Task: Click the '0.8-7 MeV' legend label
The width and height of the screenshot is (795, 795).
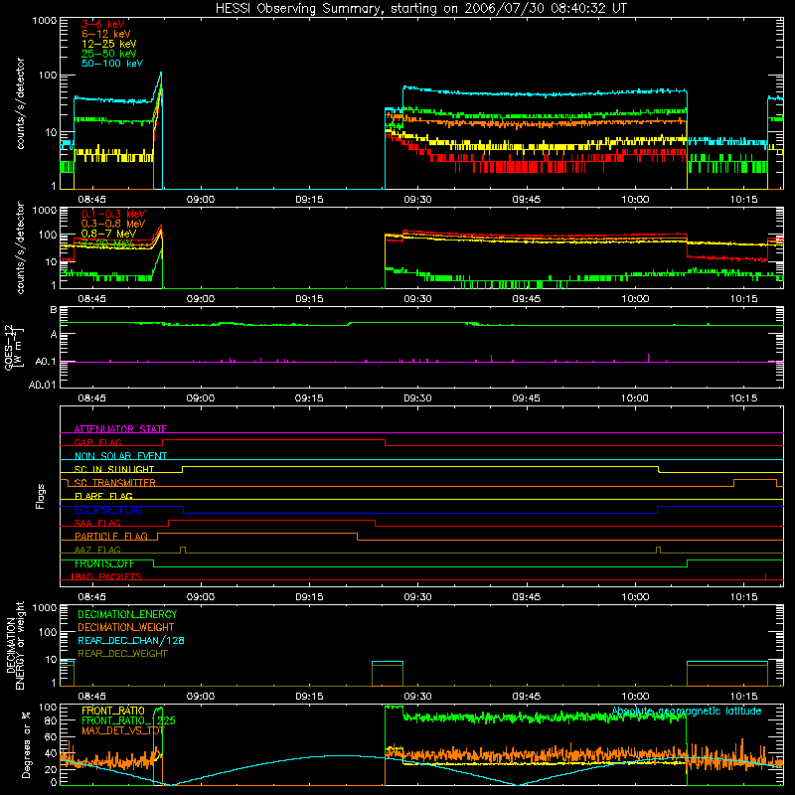Action: (x=108, y=234)
